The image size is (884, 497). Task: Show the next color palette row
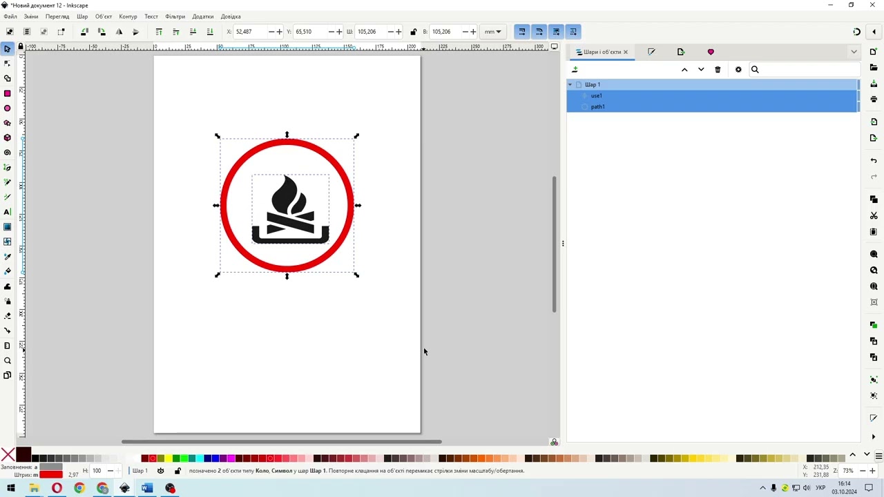click(x=867, y=455)
